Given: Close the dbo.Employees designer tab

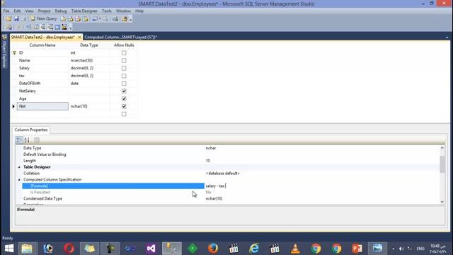Looking at the screenshot, I should coord(79,38).
